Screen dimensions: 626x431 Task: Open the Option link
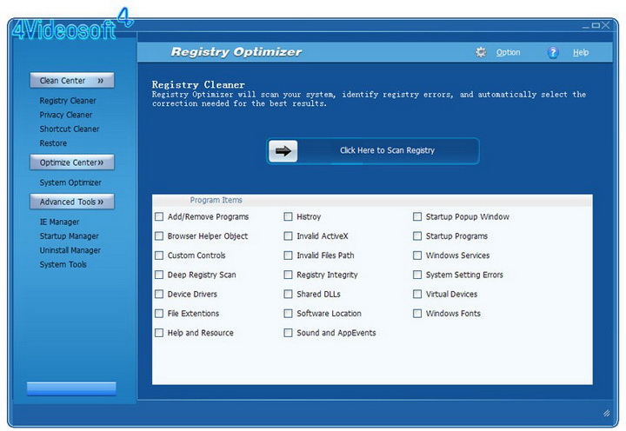pos(508,52)
